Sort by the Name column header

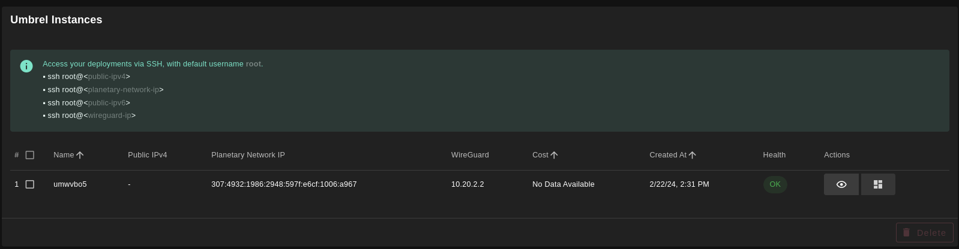point(64,155)
